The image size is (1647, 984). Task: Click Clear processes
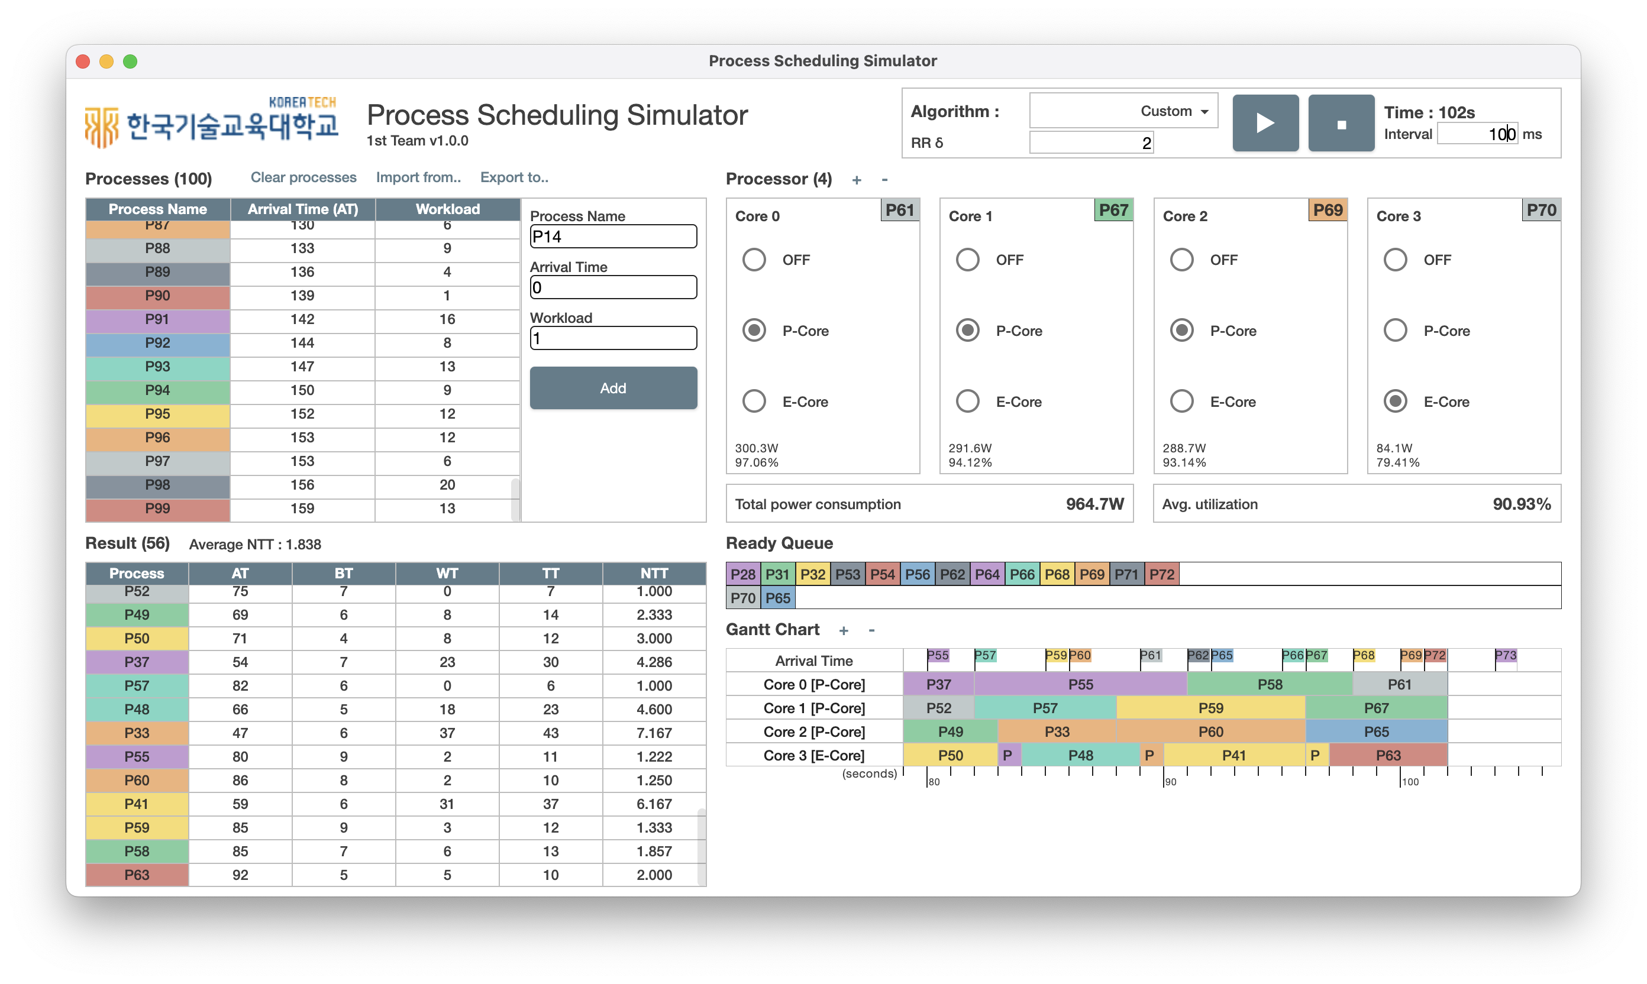(x=303, y=177)
